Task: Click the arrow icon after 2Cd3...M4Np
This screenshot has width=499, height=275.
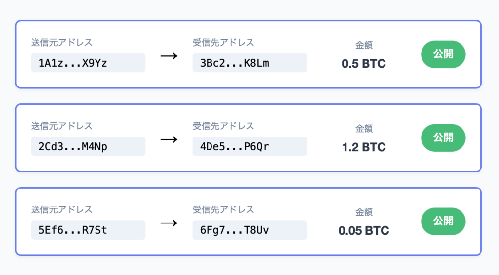Action: [169, 139]
